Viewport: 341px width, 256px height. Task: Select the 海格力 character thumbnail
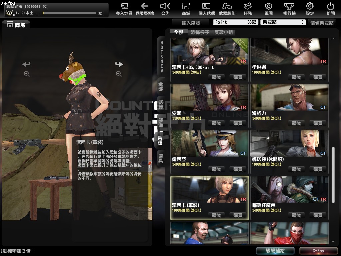pyautogui.click(x=289, y=98)
